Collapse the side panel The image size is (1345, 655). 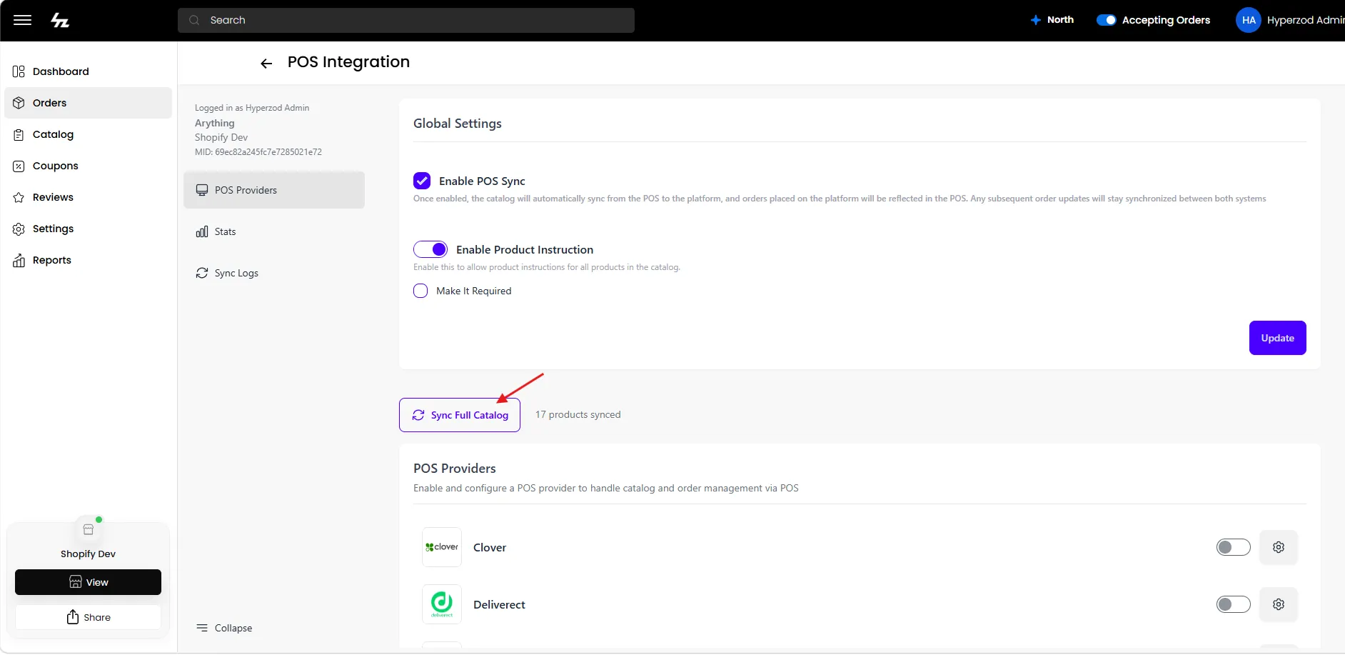coord(224,628)
